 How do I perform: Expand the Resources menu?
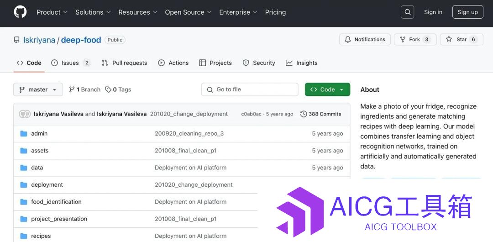(138, 12)
